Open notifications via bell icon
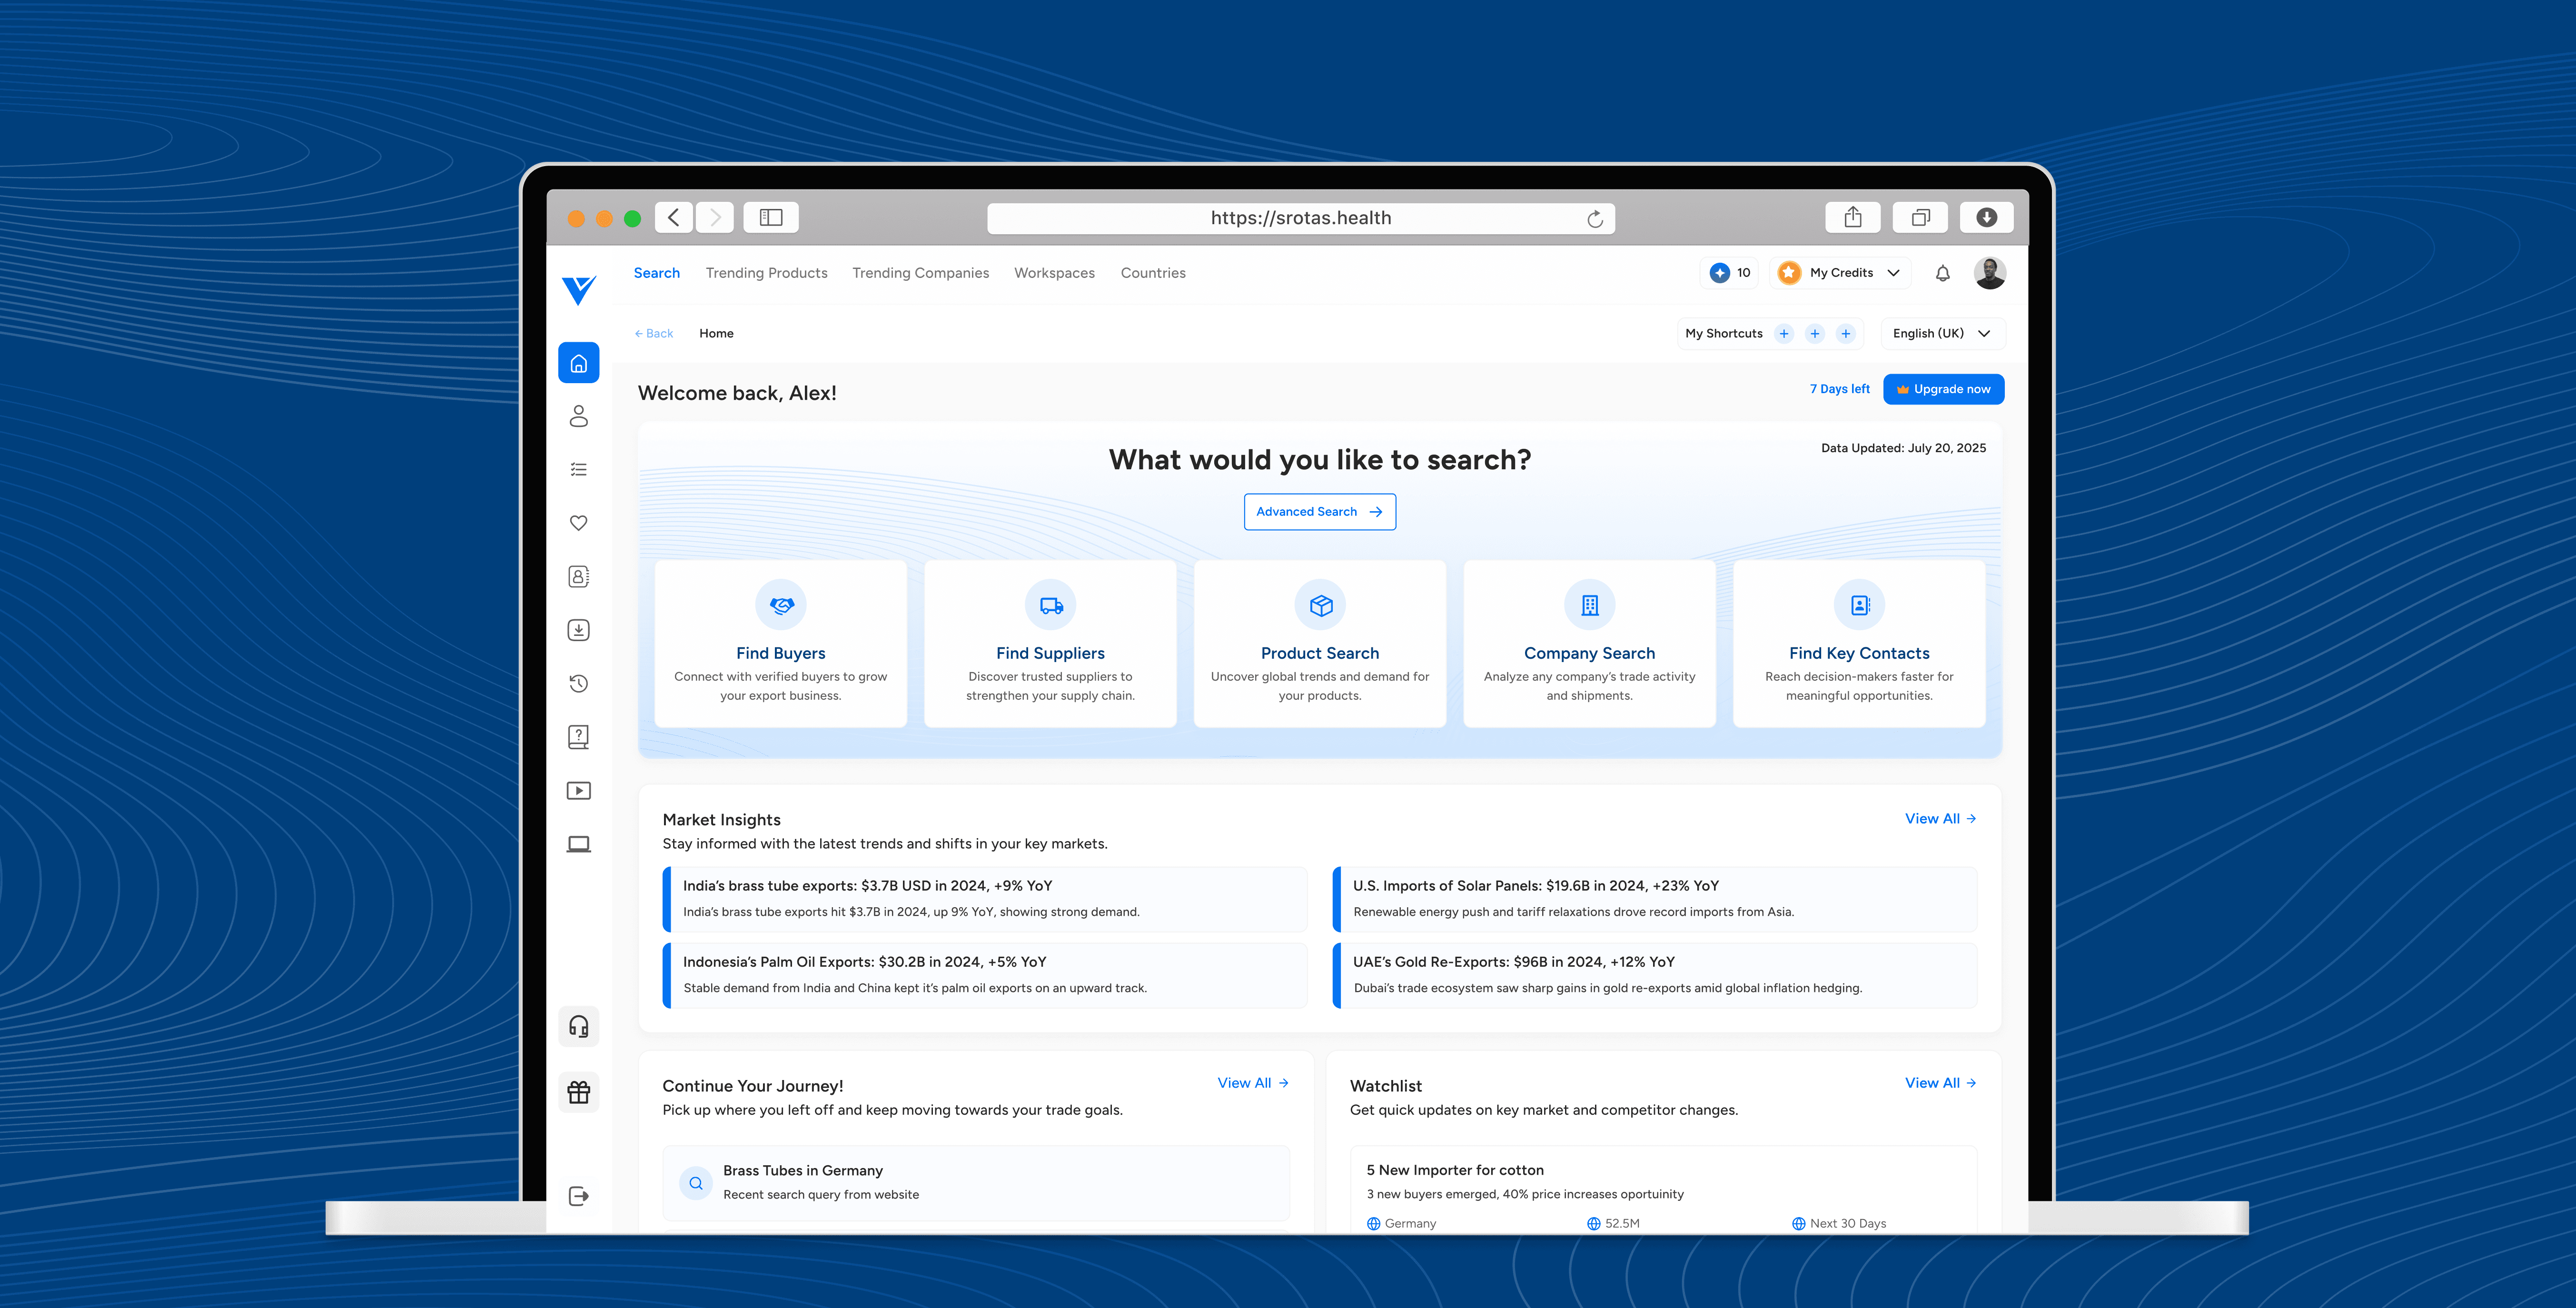 pos(1943,272)
